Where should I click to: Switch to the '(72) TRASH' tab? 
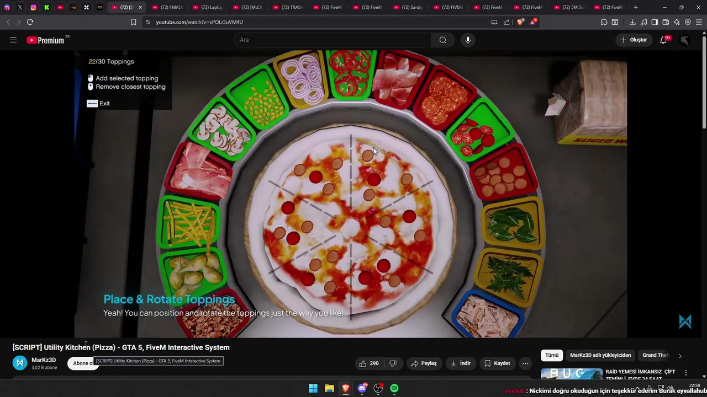coord(287,7)
